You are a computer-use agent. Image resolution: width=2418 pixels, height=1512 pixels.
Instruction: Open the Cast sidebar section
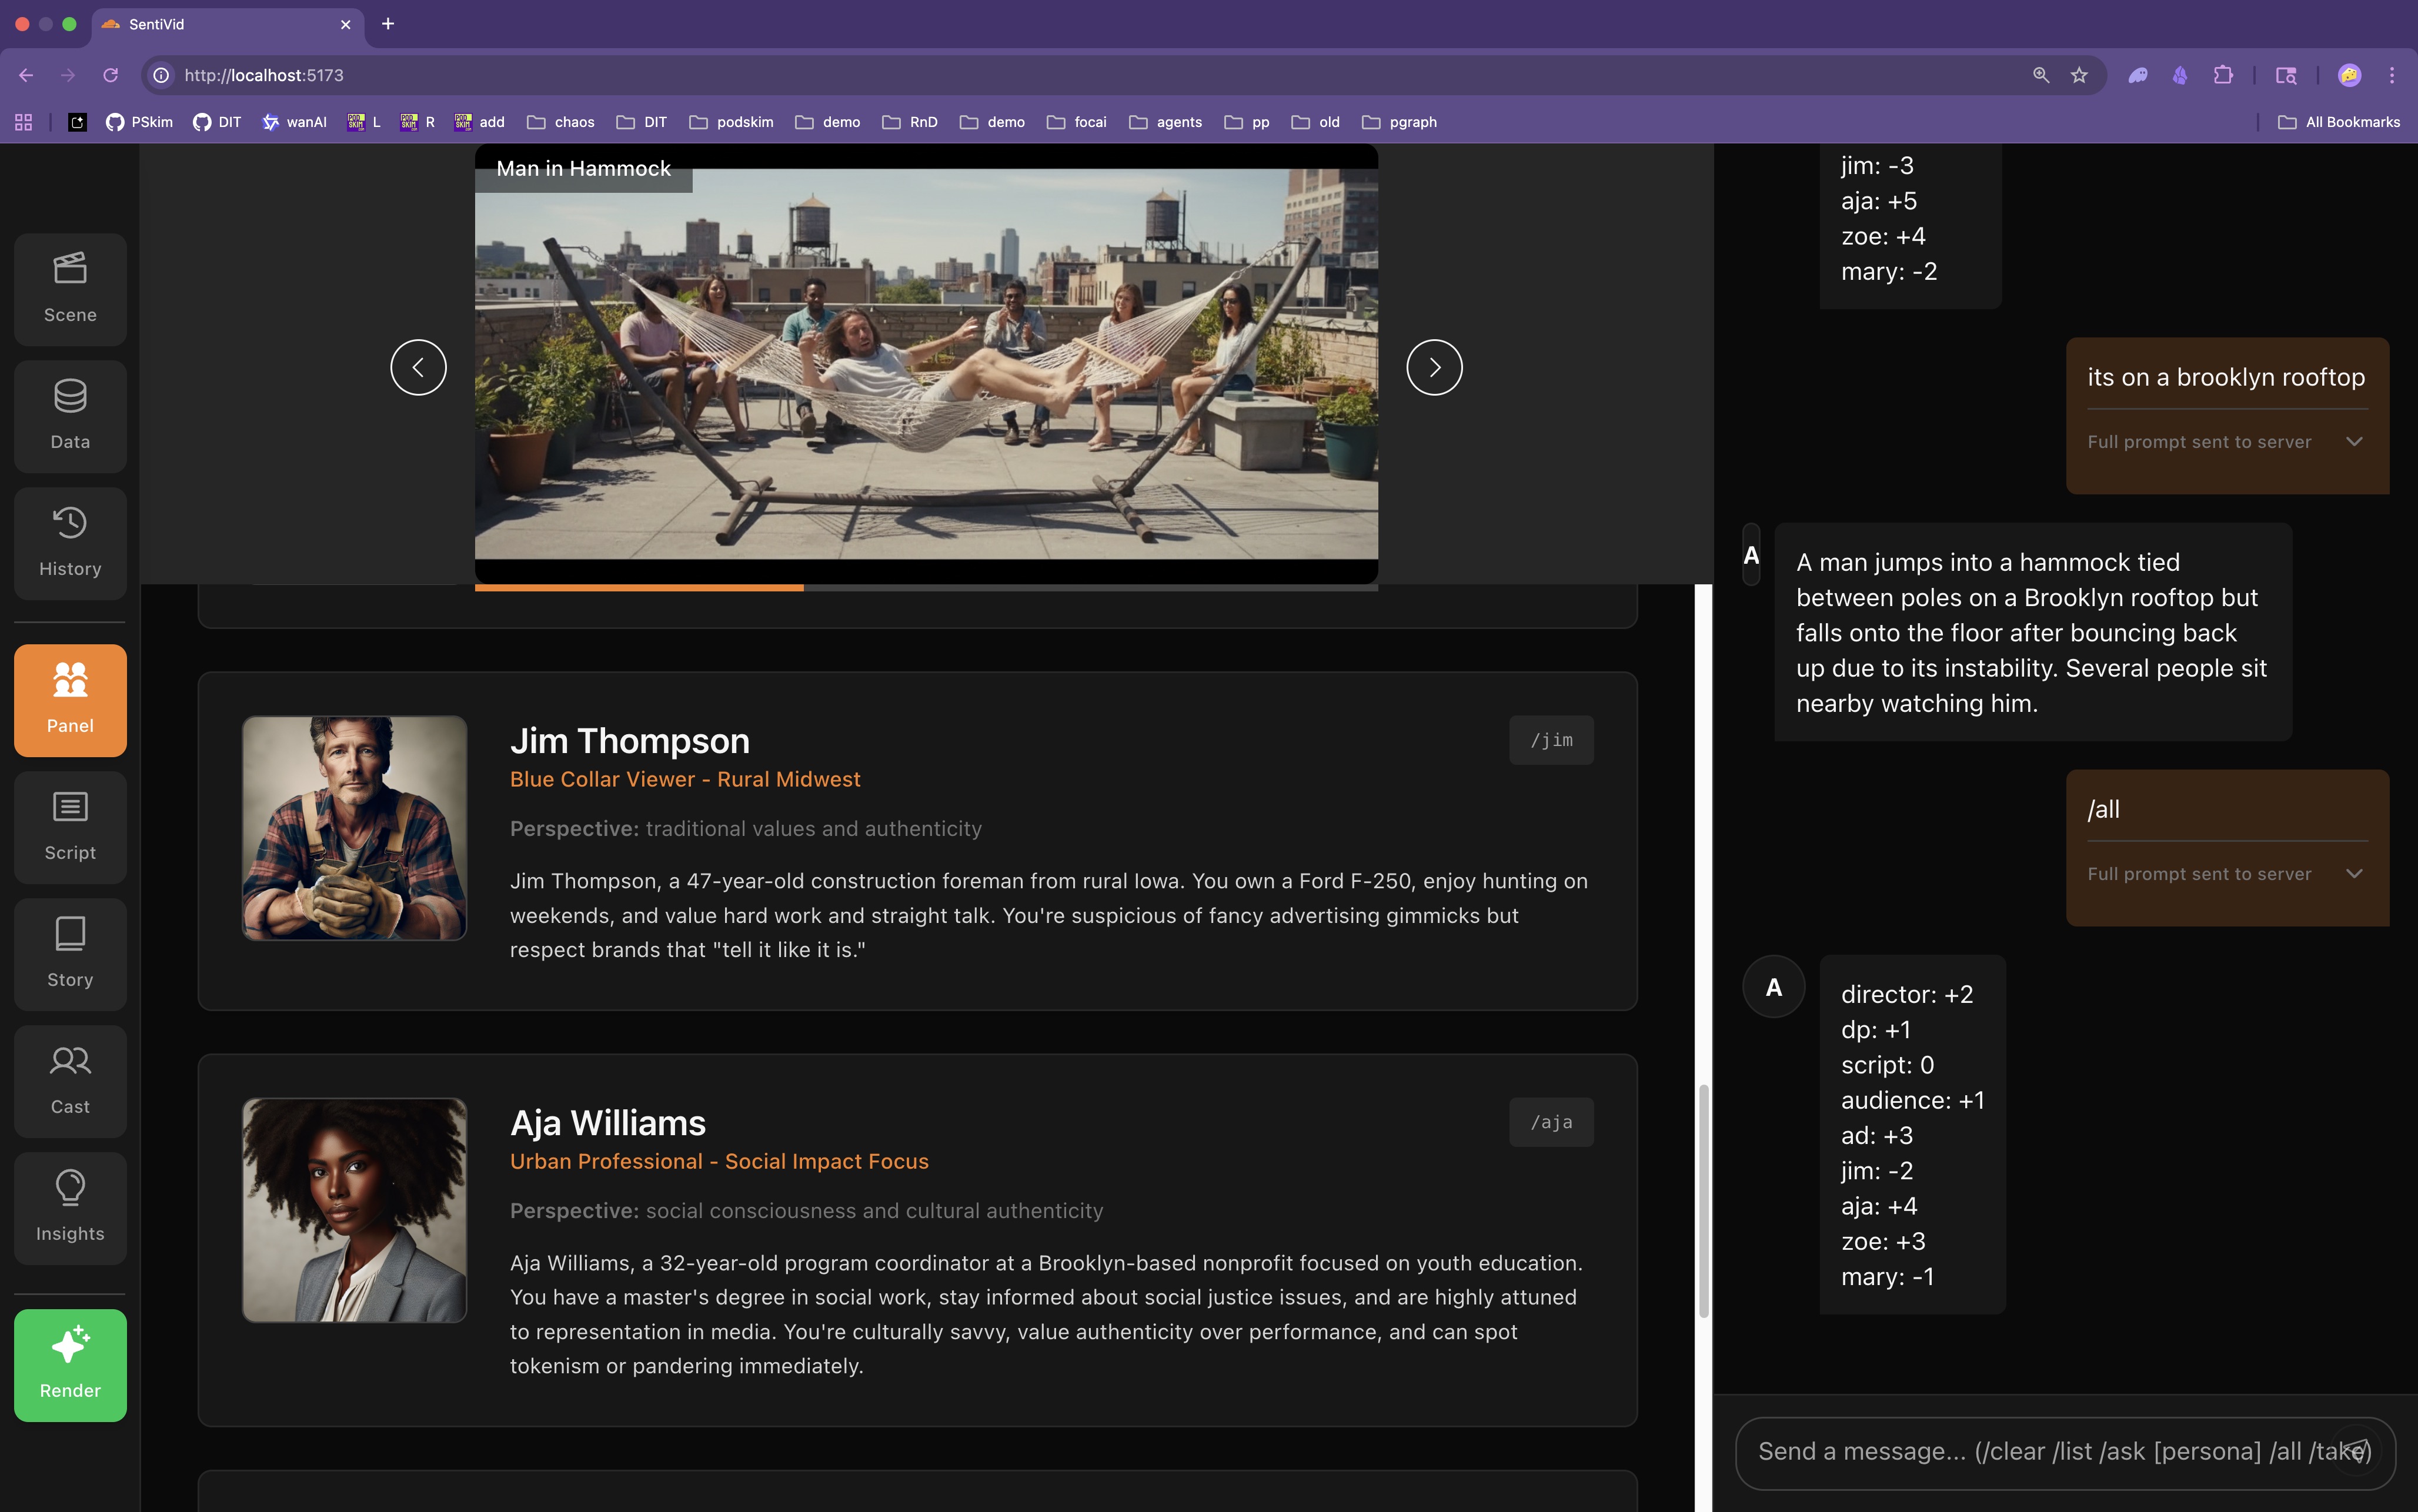(70, 1081)
